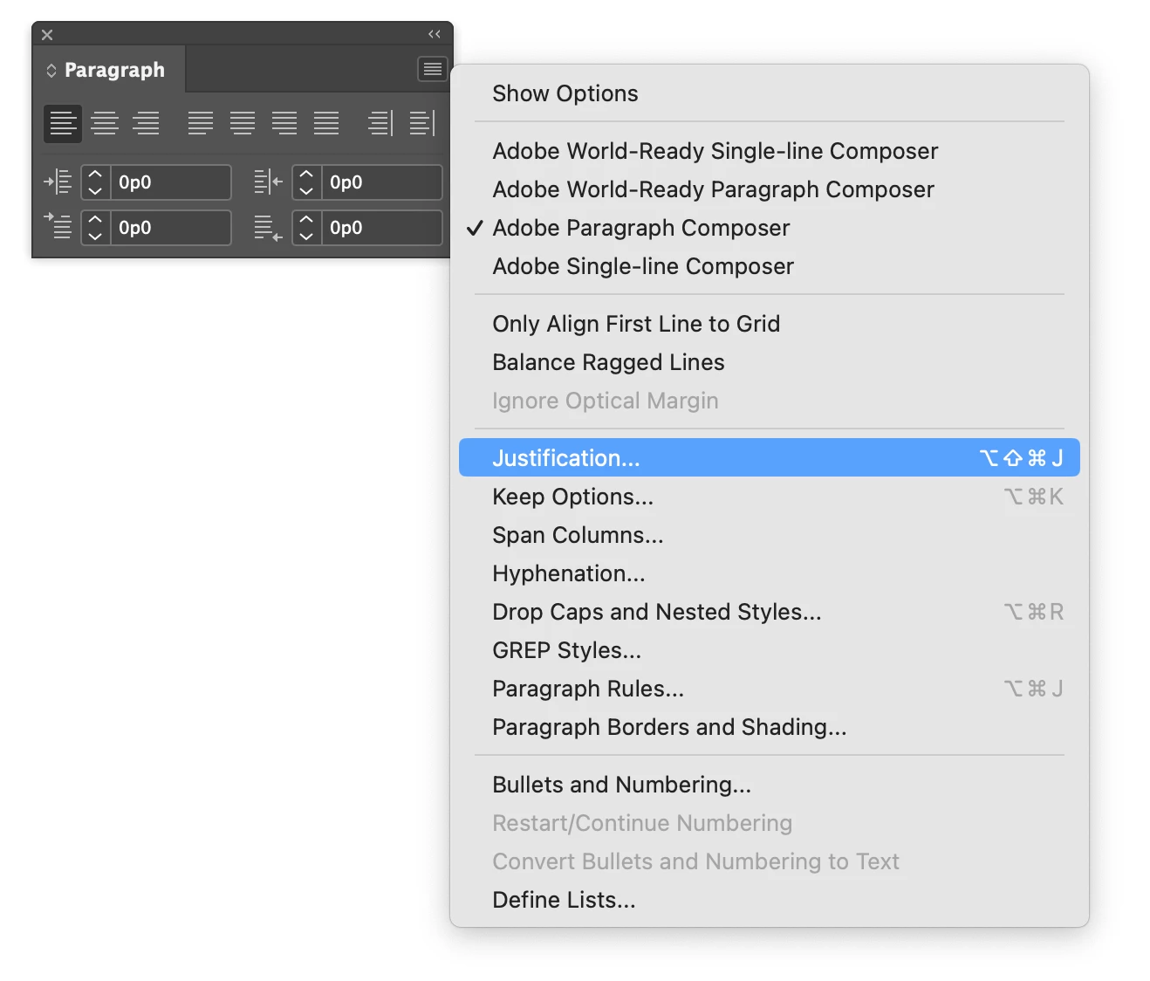Choose Justify with last line aligned left
The width and height of the screenshot is (1150, 981).
click(201, 124)
